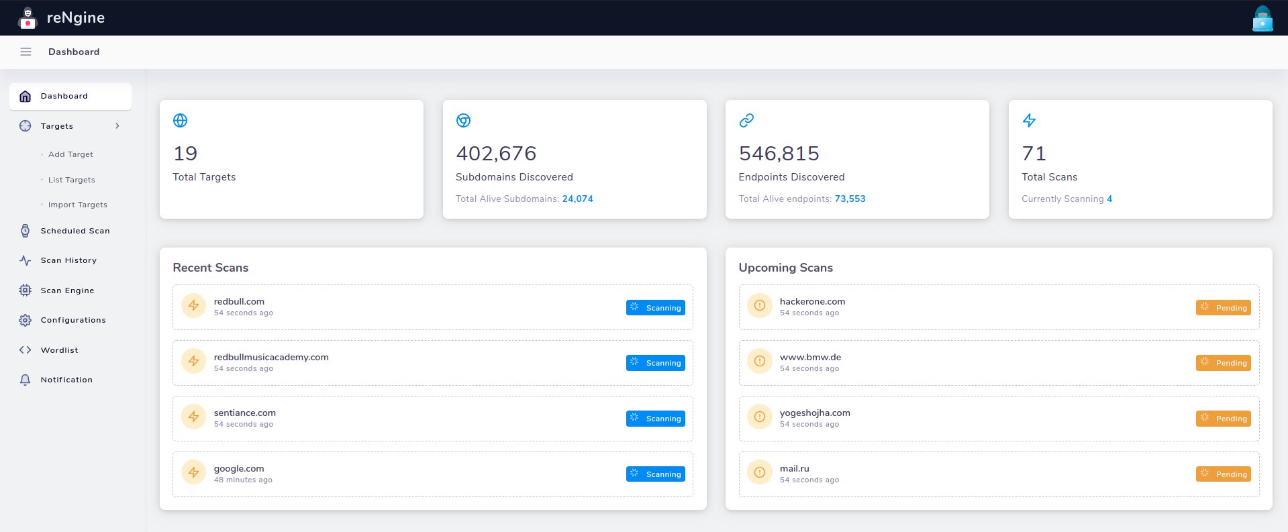
Task: Click the alert icon beside yogeshojha.com
Action: click(759, 417)
